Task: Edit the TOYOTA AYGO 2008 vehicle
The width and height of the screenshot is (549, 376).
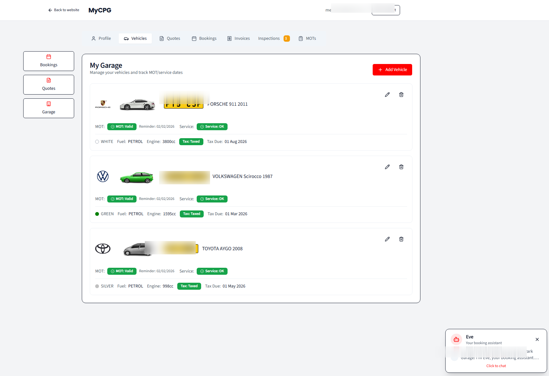Action: [387, 239]
